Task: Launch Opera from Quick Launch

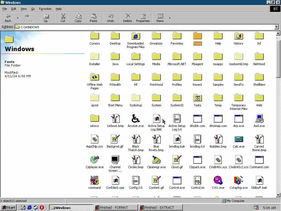Action: (x=42, y=208)
